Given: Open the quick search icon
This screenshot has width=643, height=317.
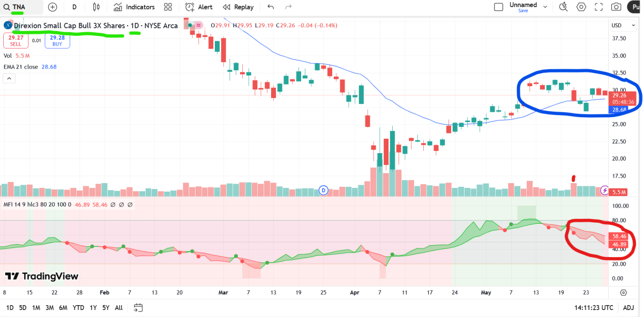Looking at the screenshot, I should [563, 7].
